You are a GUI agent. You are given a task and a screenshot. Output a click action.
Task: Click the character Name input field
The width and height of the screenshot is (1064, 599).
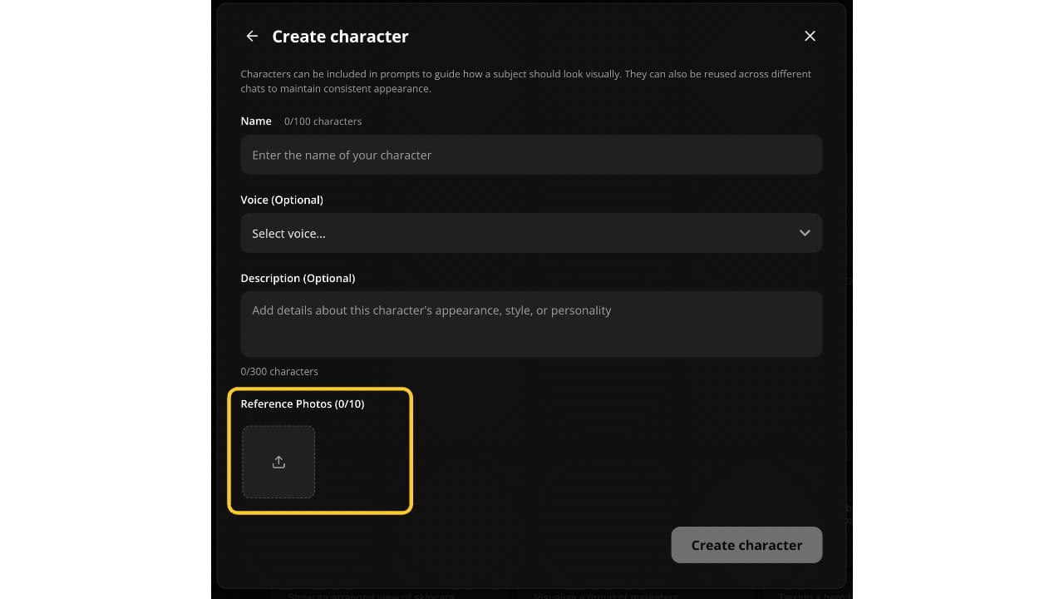(x=531, y=155)
